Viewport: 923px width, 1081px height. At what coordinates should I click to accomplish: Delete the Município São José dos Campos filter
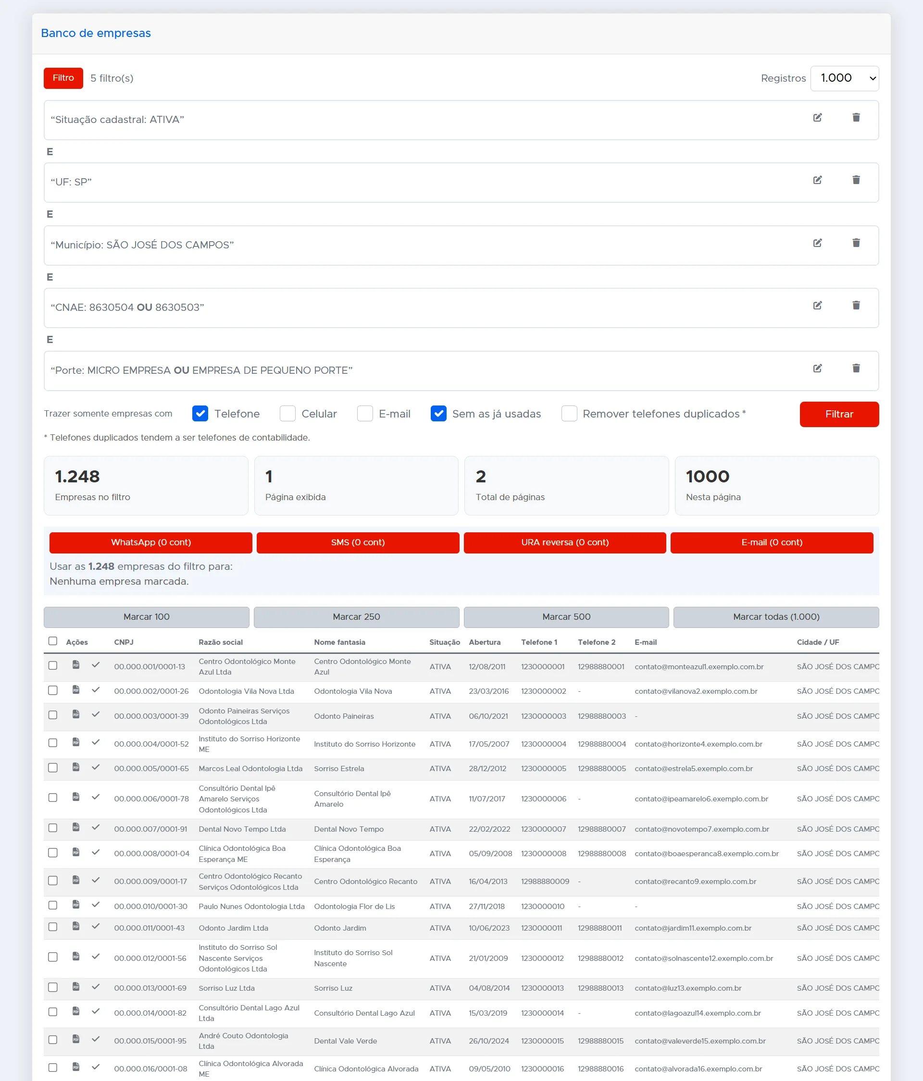(856, 243)
